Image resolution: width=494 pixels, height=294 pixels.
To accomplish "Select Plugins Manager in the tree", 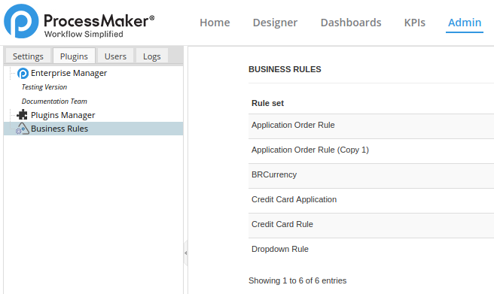I will (x=63, y=115).
